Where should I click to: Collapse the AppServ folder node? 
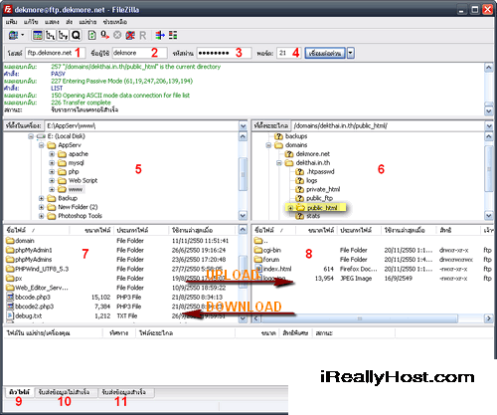click(x=42, y=145)
